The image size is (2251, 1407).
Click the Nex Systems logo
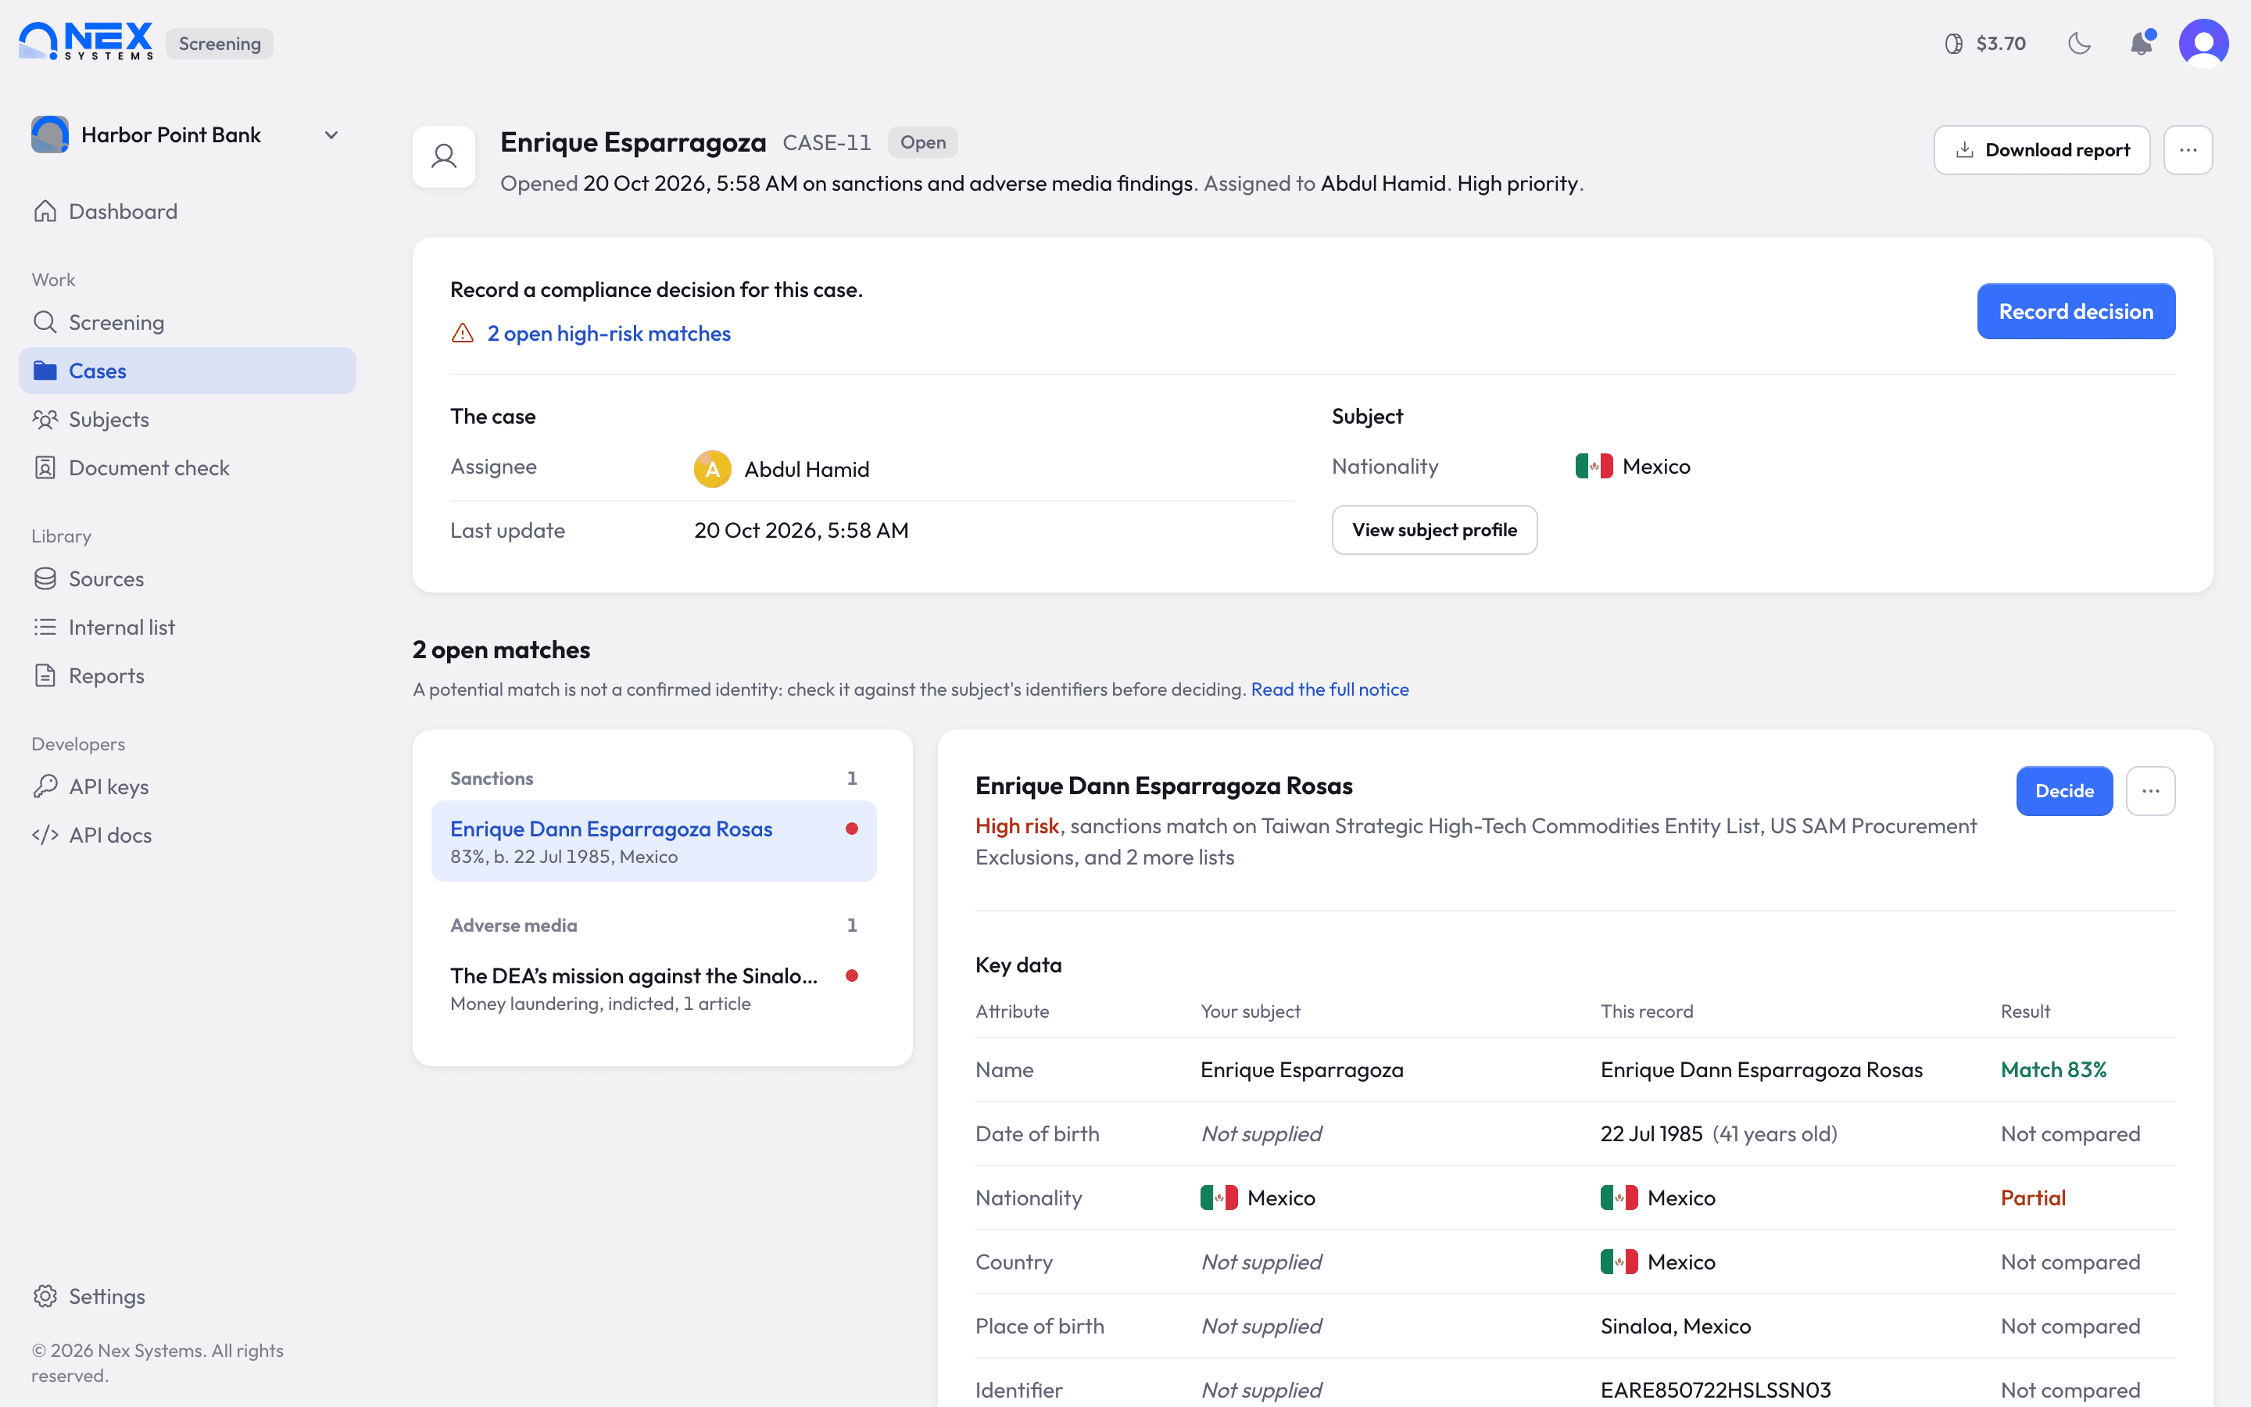[x=85, y=42]
